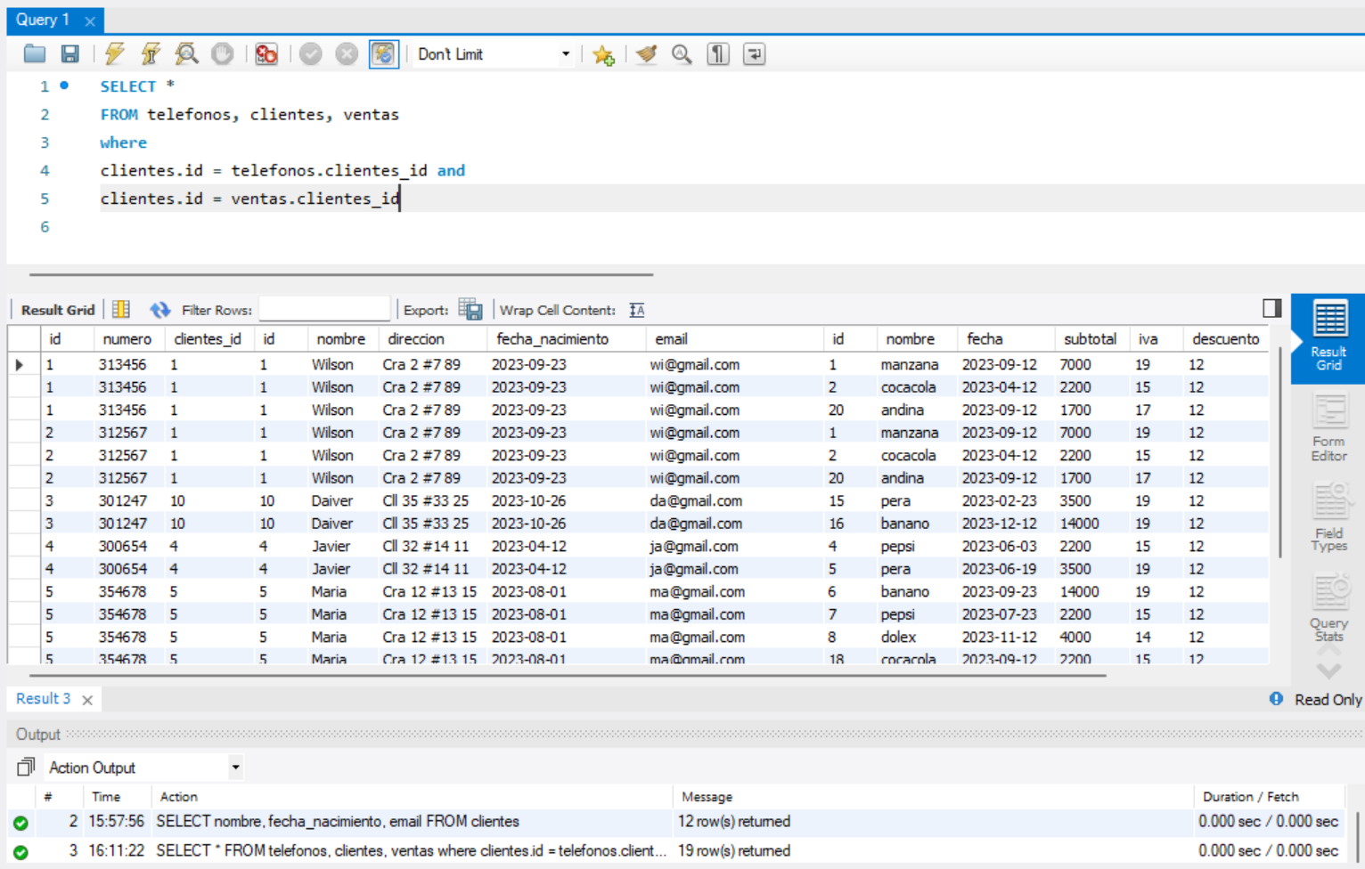Click the Read Only info icon
1365x869 pixels.
tap(1276, 699)
